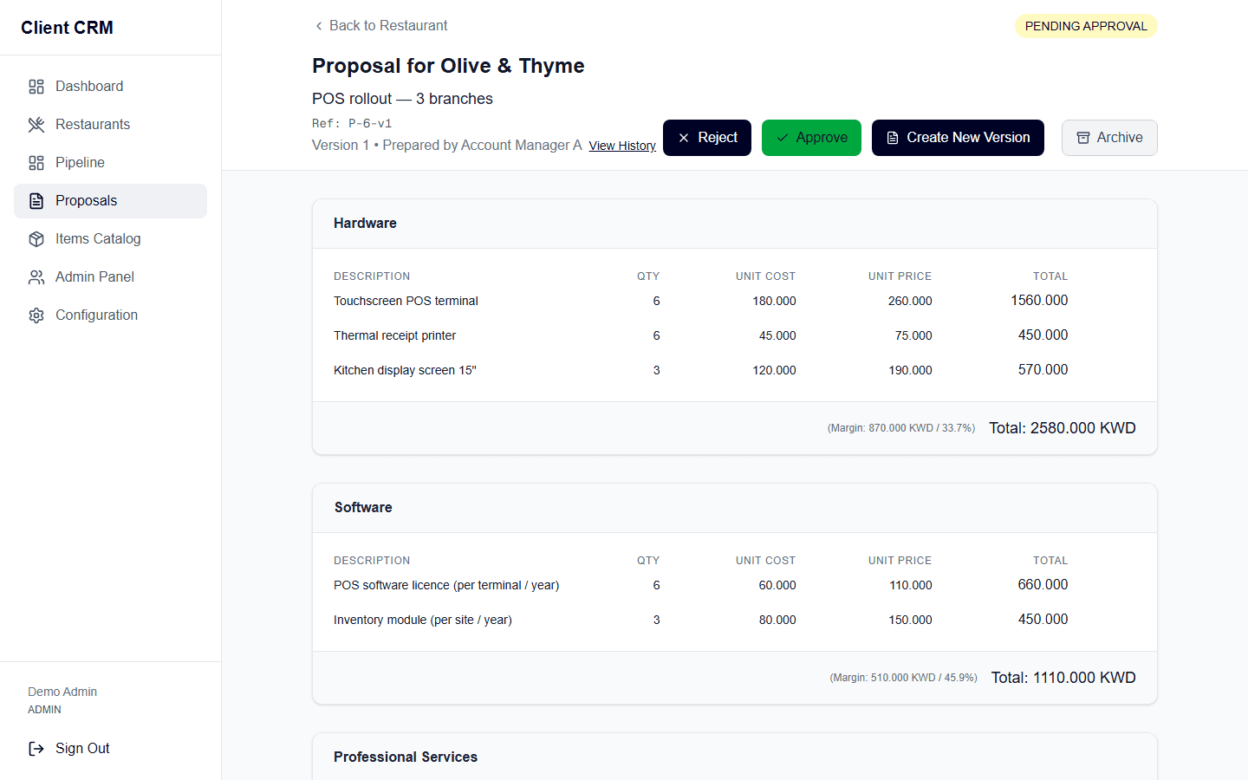Screen dimensions: 1248x780
Task: Open Admin Panel section
Action: pyautogui.click(x=110, y=277)
